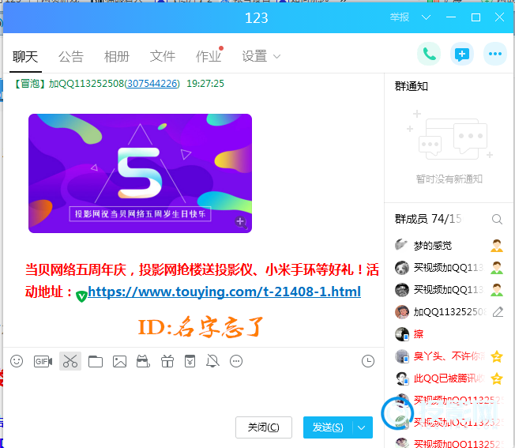Click the sender QQ number 307544226 link
Screen dimensions: 515x448
[x=152, y=84]
